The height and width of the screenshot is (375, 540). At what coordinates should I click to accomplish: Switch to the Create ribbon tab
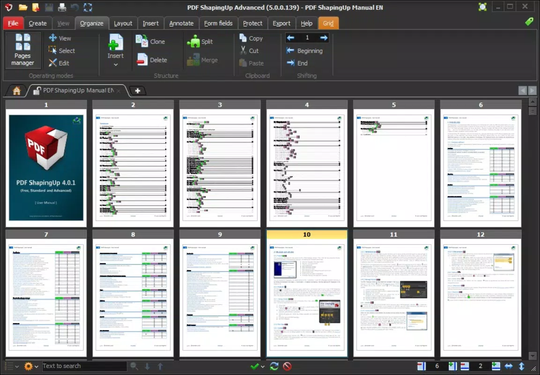coord(37,23)
